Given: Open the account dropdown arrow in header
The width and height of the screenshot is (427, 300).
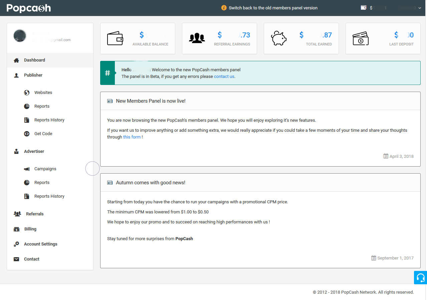Looking at the screenshot, I should click(420, 8).
